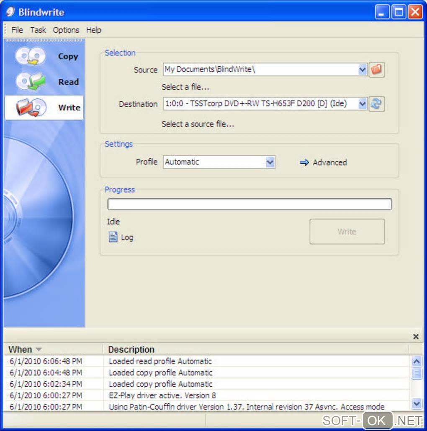Click the Description column header
427x431 pixels.
point(256,349)
